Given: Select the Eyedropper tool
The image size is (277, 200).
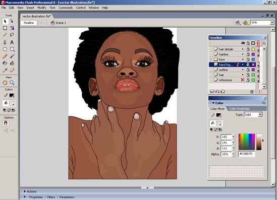Looking at the screenshot, I should 5,70.
